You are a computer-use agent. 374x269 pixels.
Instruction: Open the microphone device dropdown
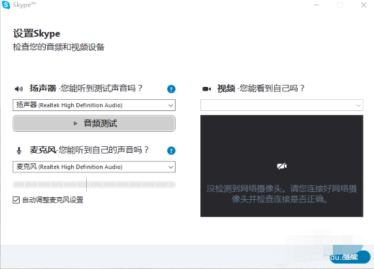tap(94, 167)
